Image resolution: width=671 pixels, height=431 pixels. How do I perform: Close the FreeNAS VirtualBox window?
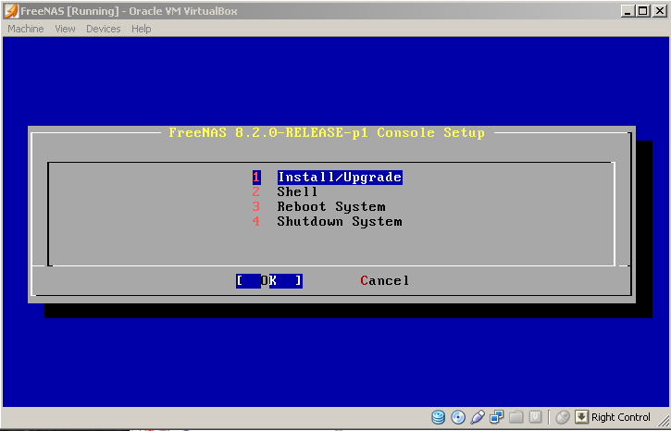[660, 11]
